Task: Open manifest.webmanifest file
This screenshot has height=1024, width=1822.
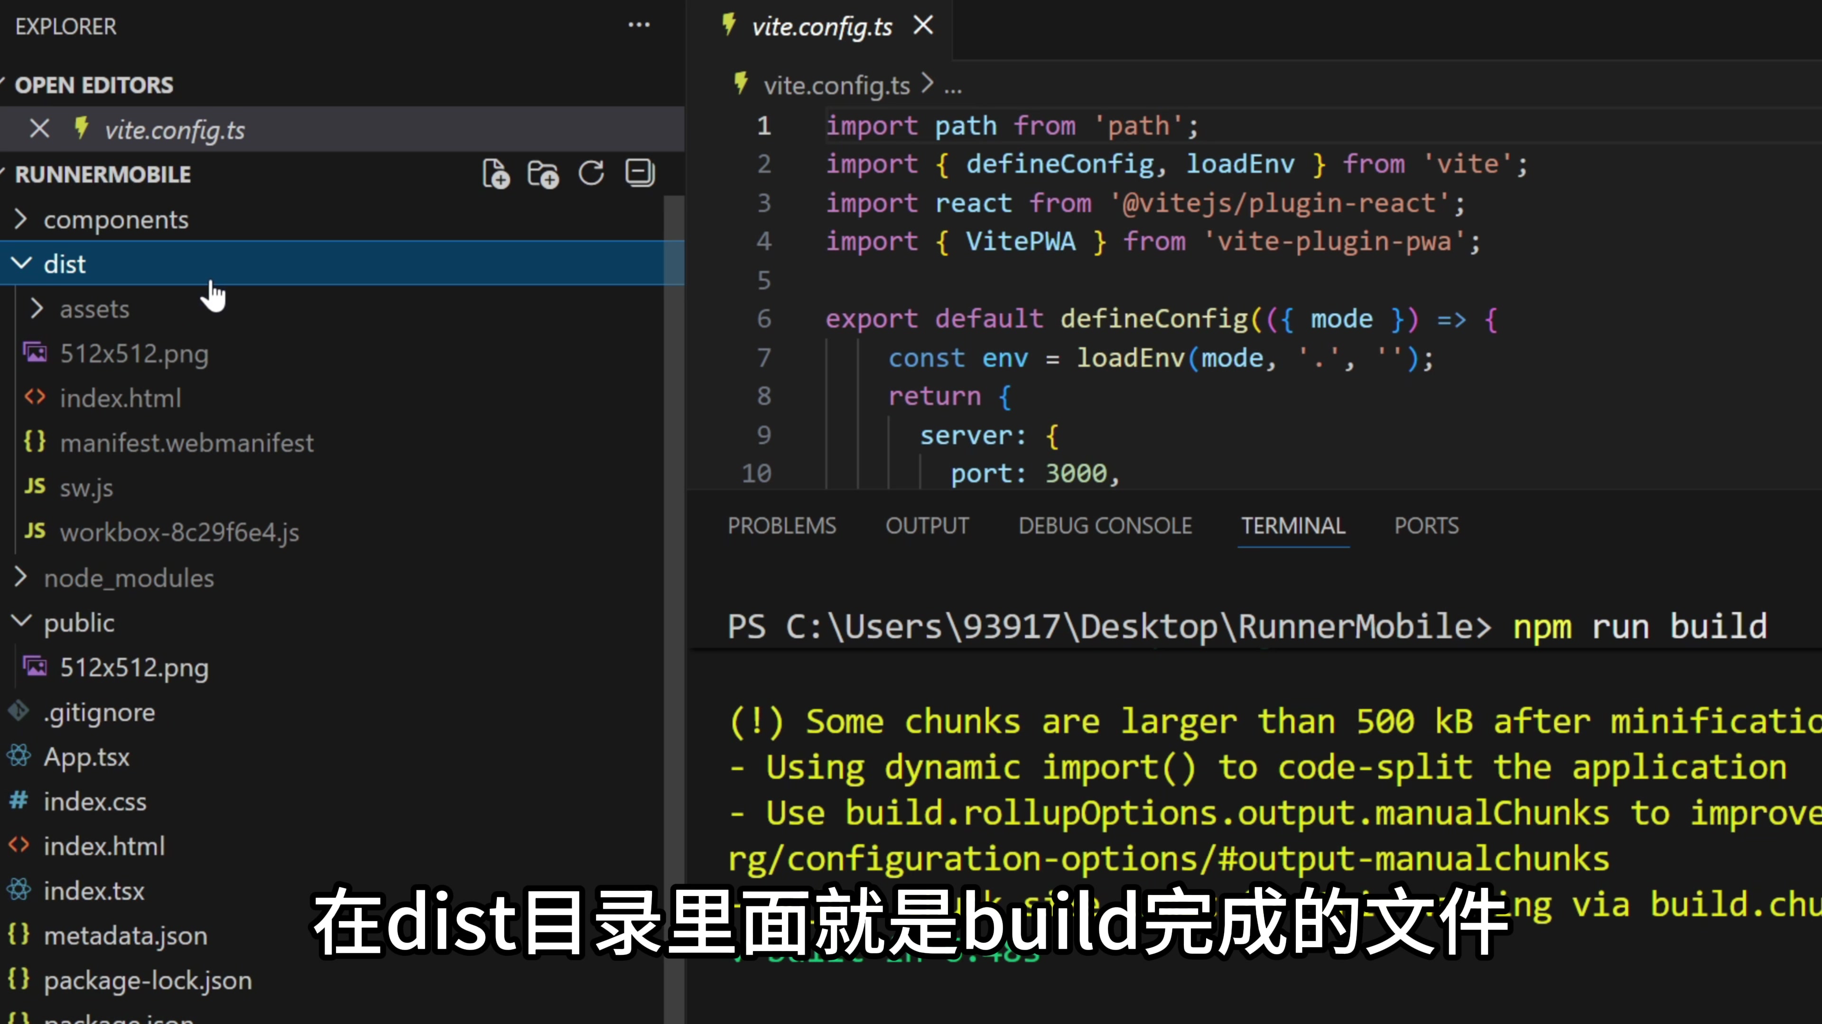Action: (186, 443)
